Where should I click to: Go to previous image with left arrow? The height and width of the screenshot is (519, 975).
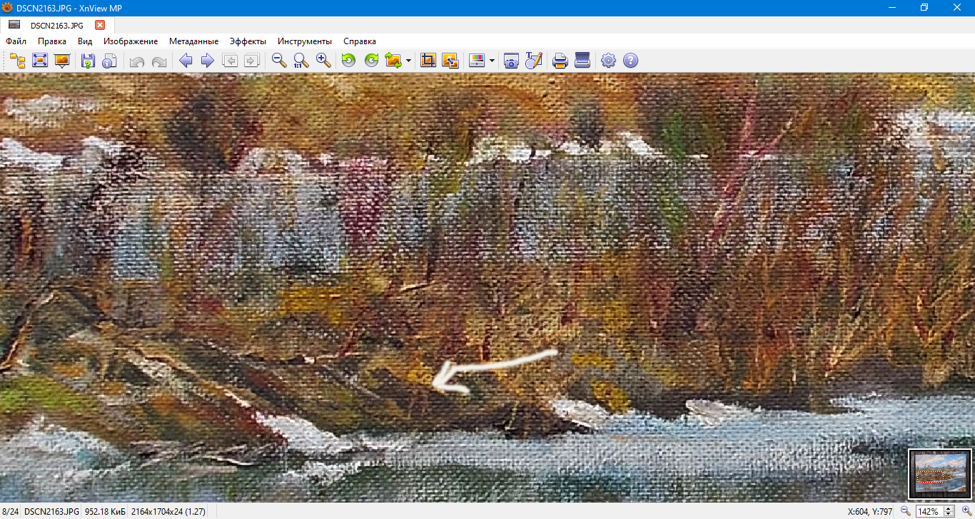[186, 61]
